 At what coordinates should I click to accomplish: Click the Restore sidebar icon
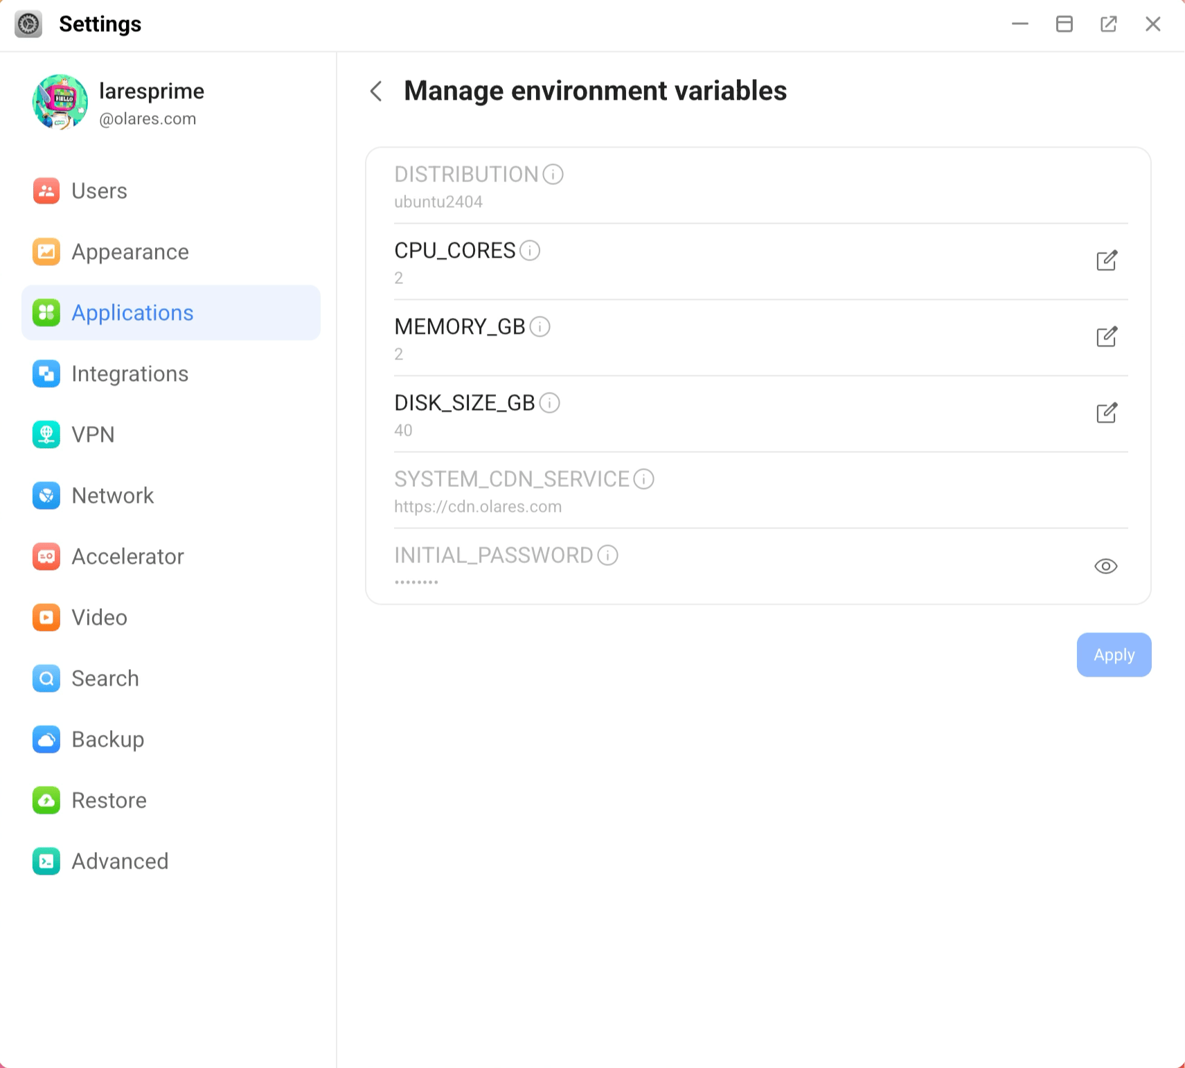pyautogui.click(x=46, y=800)
